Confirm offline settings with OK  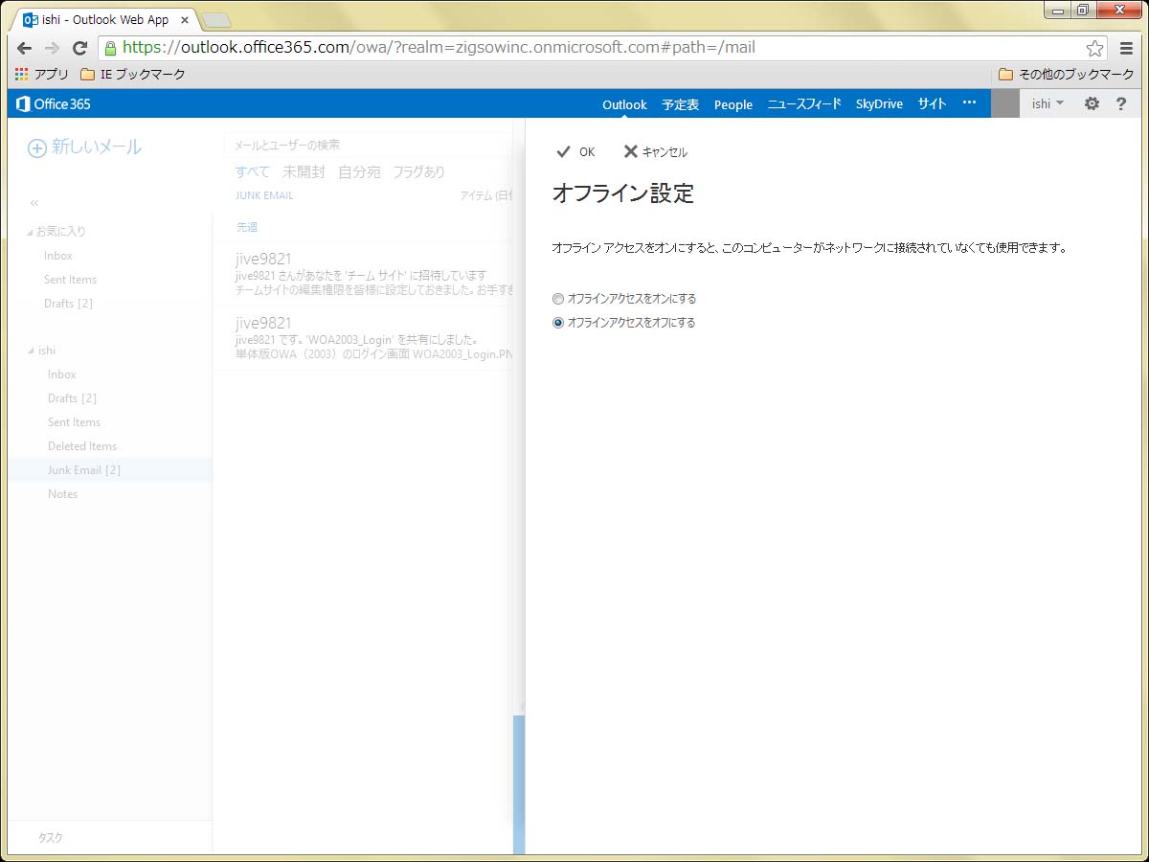point(575,152)
